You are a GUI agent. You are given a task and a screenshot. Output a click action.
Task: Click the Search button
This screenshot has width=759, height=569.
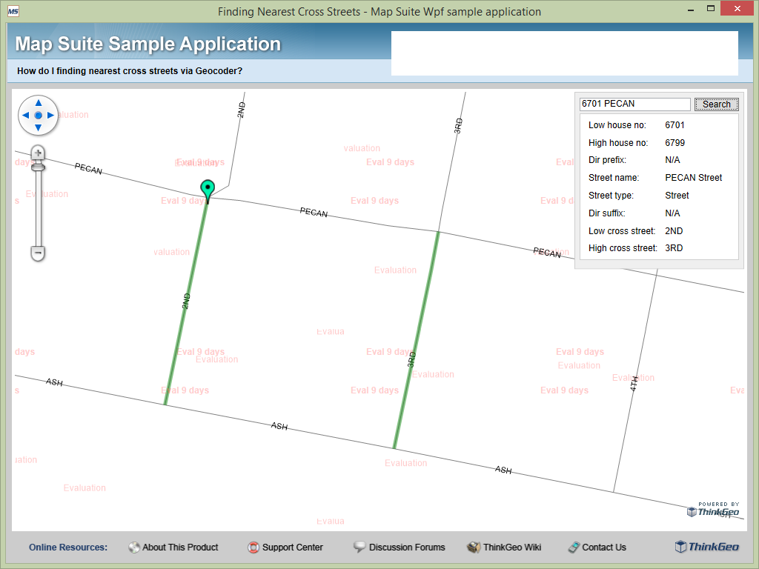click(715, 104)
